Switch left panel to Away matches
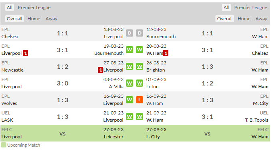Screen dimensions: 271x157 [51, 19]
